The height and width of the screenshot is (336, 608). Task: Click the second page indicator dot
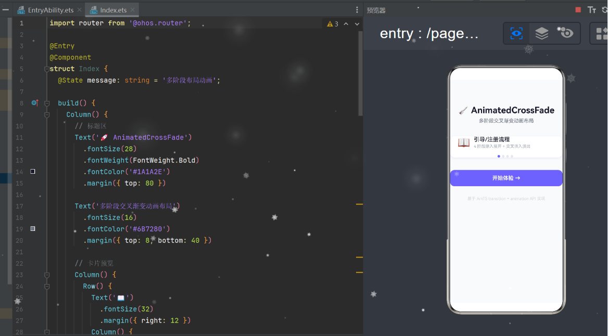coord(503,156)
